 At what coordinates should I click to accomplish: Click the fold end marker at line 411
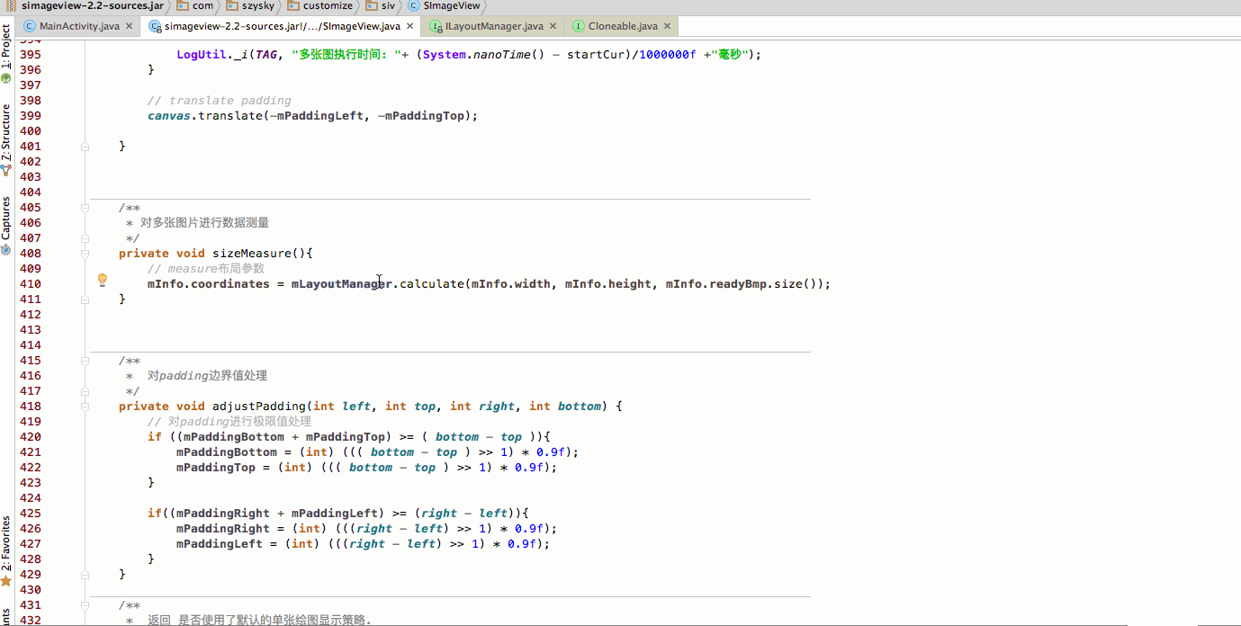85,299
